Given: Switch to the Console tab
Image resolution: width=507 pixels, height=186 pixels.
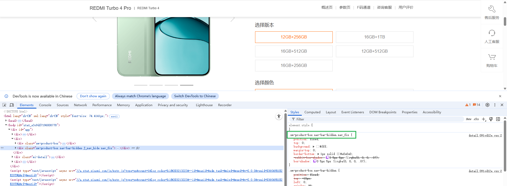Looking at the screenshot, I should coord(45,105).
